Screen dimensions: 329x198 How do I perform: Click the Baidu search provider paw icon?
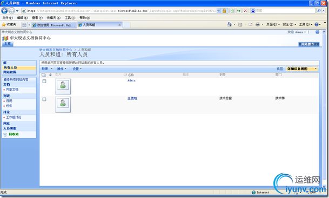[x=253, y=11]
